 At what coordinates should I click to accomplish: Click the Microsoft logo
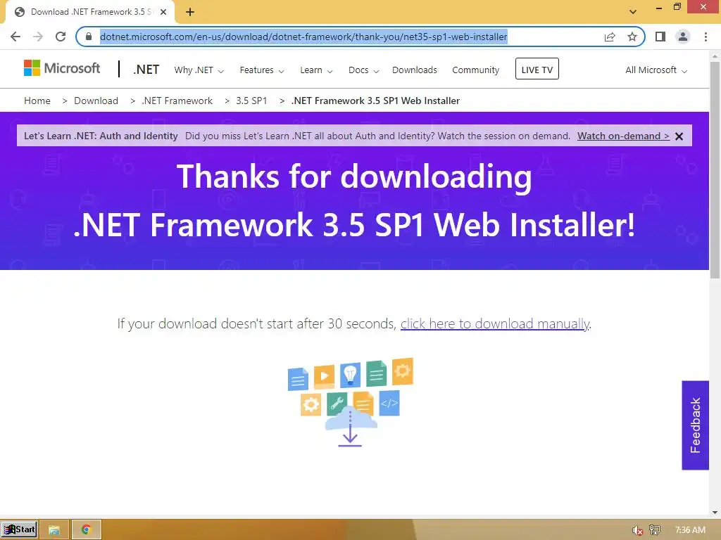click(x=62, y=68)
